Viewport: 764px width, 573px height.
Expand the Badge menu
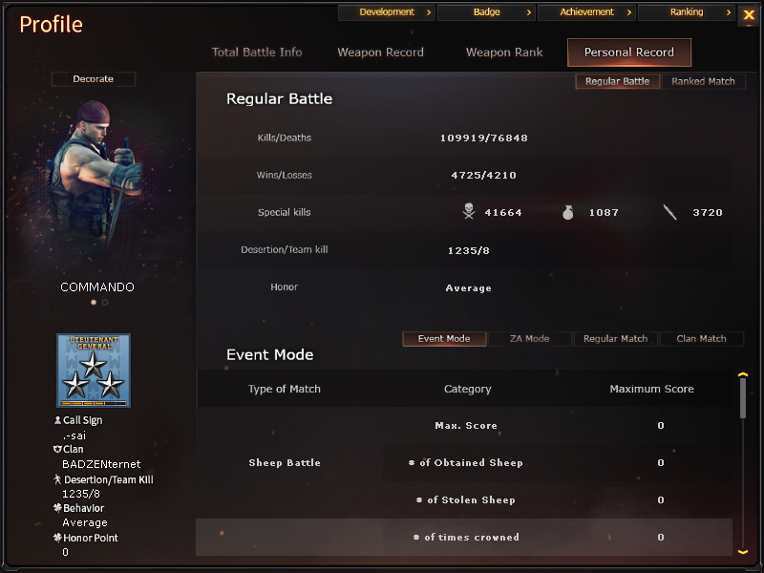(x=486, y=12)
